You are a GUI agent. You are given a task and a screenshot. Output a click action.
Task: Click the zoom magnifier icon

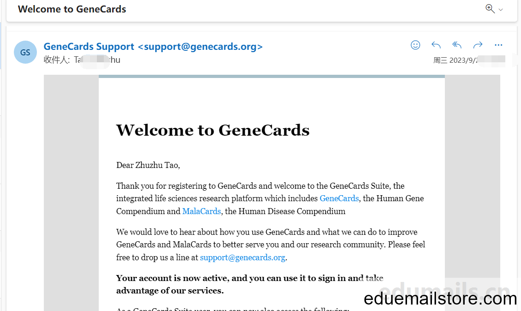pyautogui.click(x=490, y=9)
